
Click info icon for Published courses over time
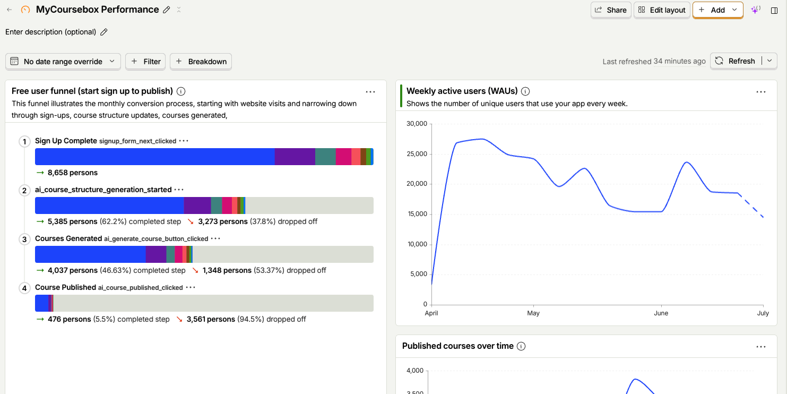tap(521, 346)
